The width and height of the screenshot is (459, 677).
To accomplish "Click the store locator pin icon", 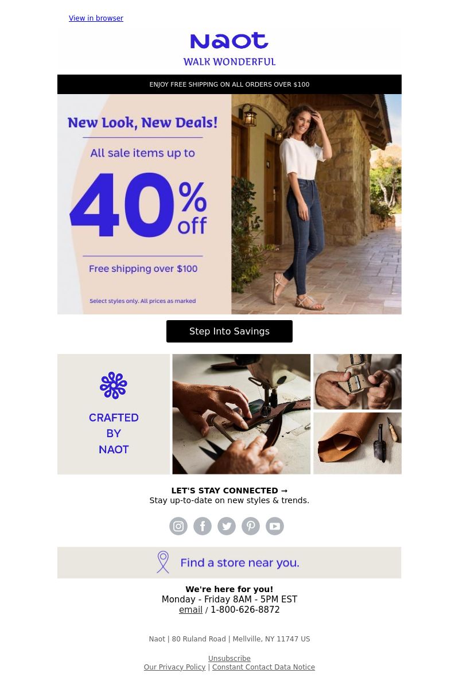I will click(x=163, y=562).
